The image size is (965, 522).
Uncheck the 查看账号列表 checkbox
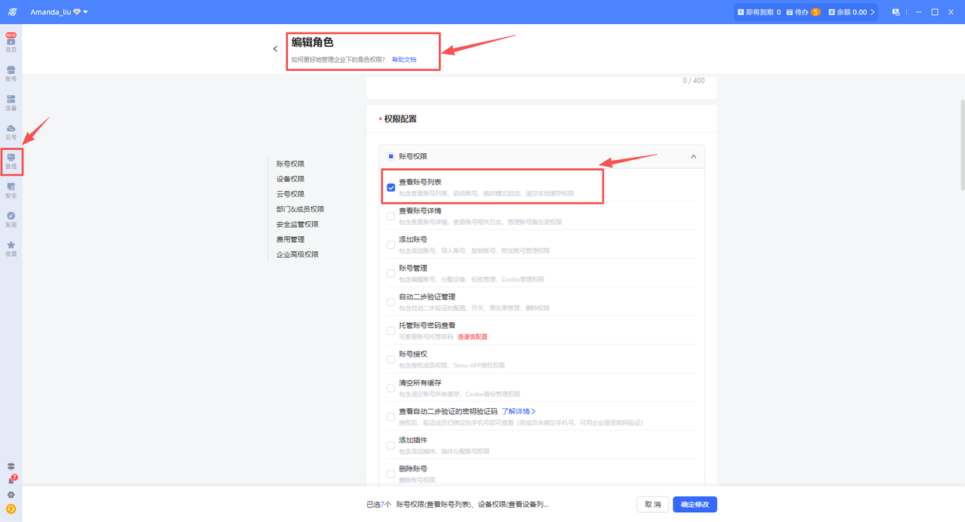[x=391, y=188]
